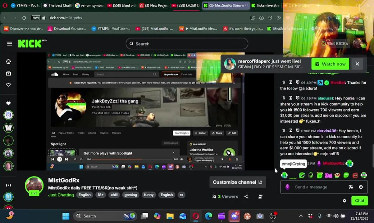Screen dimensions: 374x223
Task: Click the rx tag
Action: pos(181,195)
